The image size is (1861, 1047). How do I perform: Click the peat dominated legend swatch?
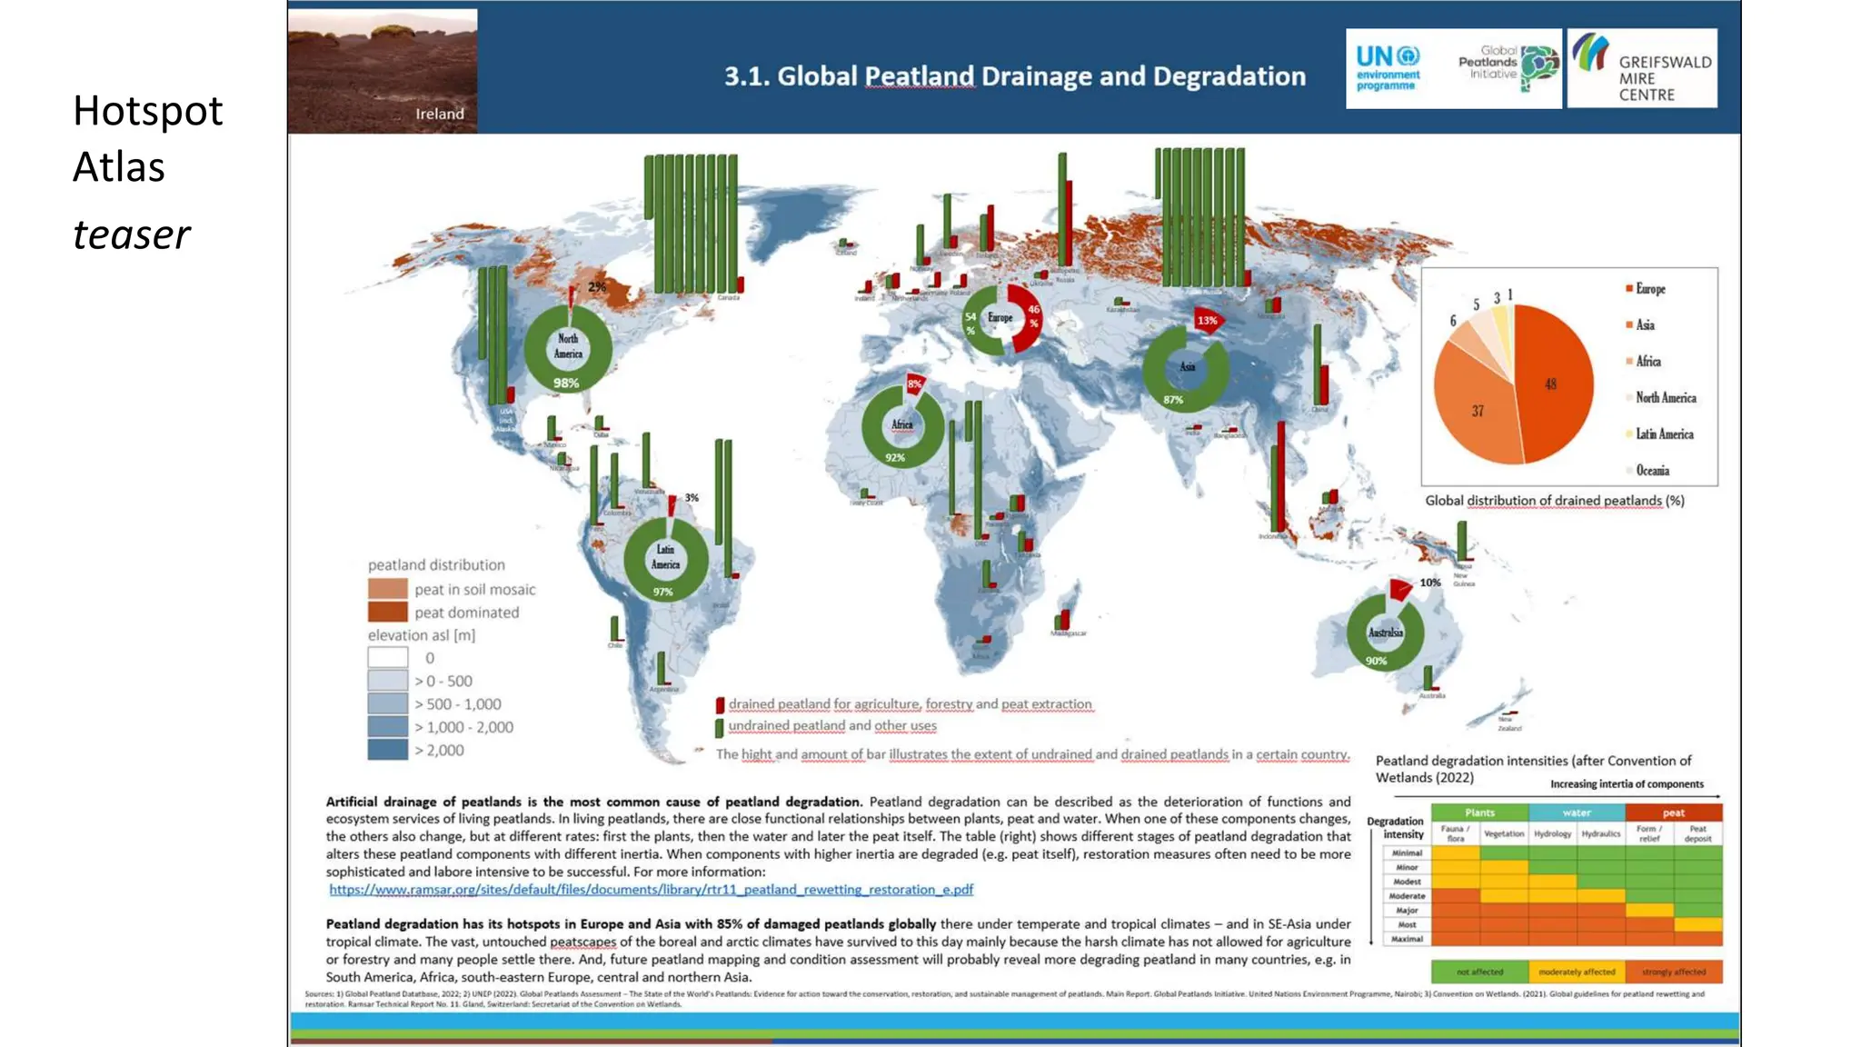tap(387, 613)
